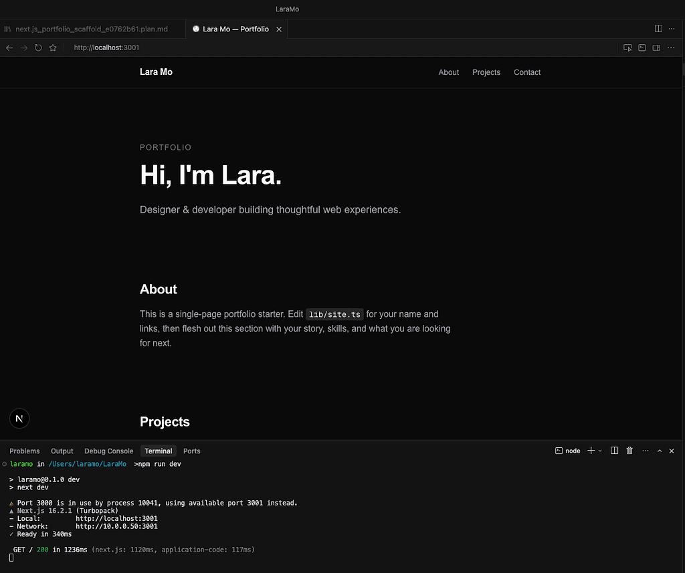This screenshot has height=573, width=685.
Task: Click the reload icon in the browser toolbar
Action: point(38,47)
